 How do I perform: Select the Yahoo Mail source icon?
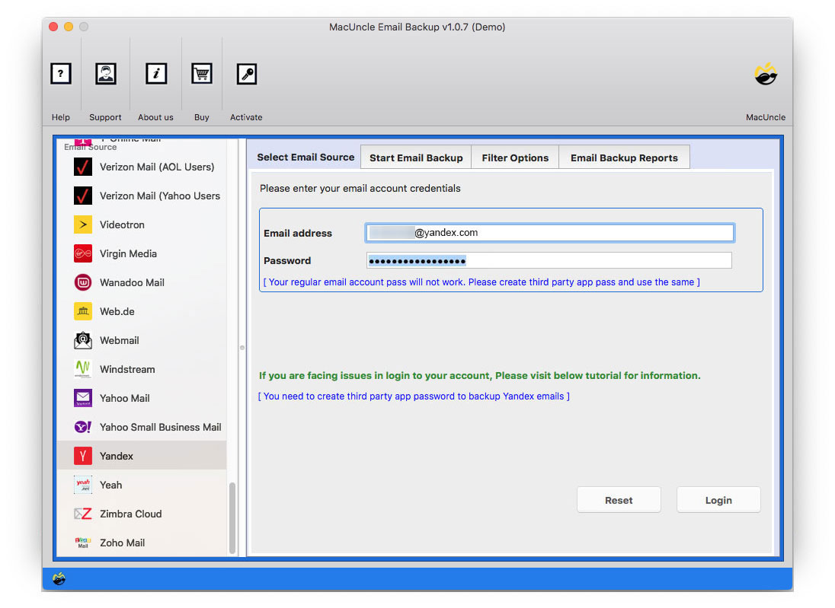82,398
